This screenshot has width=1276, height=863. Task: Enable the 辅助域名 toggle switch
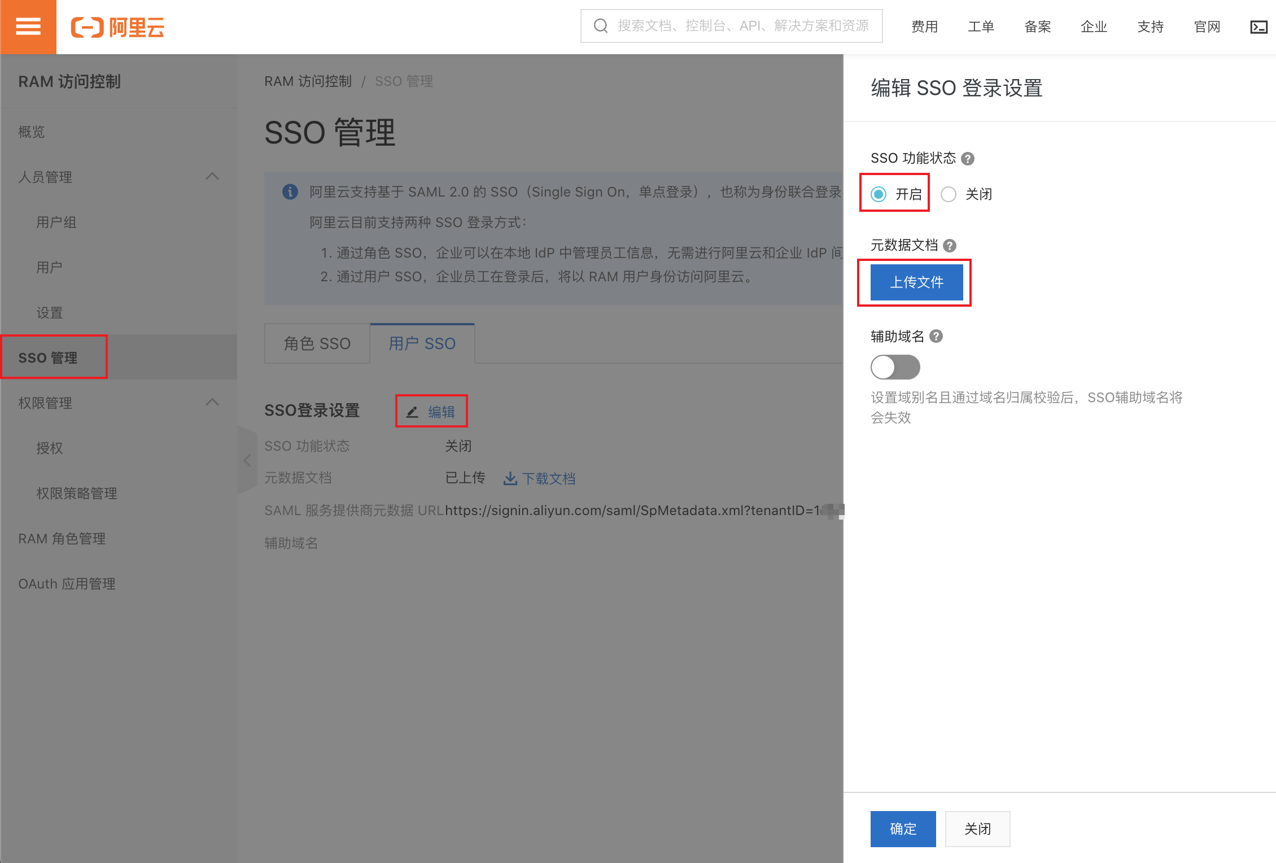895,367
